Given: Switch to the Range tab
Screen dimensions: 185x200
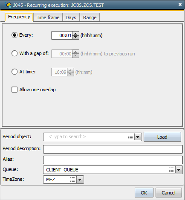Looking at the screenshot, I should pyautogui.click(x=90, y=17).
